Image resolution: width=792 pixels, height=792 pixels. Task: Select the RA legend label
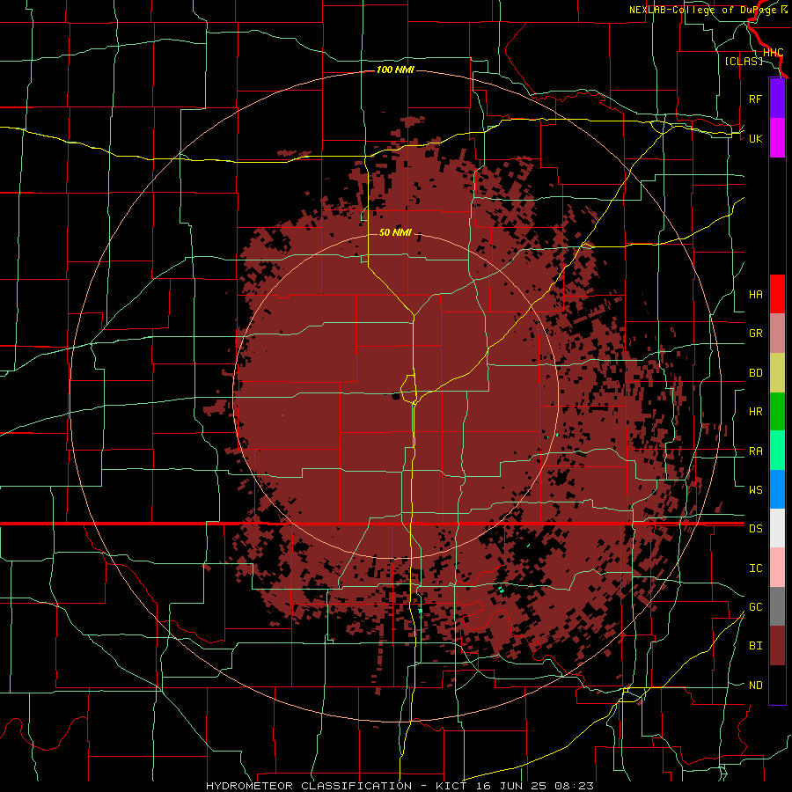(755, 451)
